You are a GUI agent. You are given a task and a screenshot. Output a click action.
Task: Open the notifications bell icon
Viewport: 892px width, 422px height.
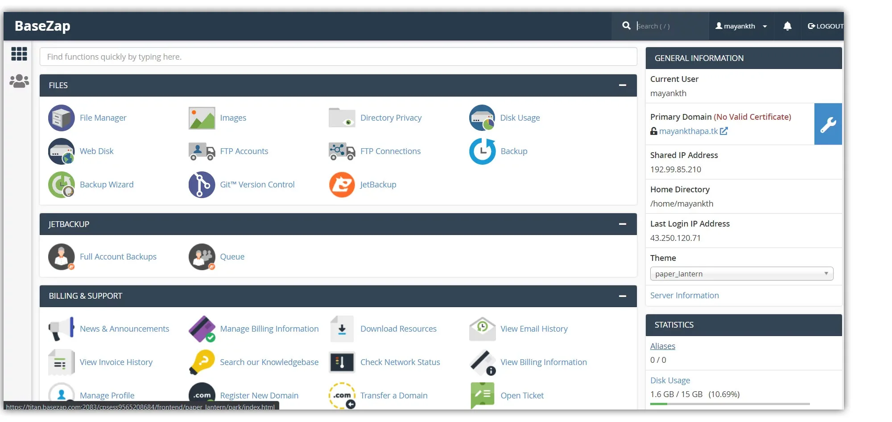pyautogui.click(x=787, y=26)
